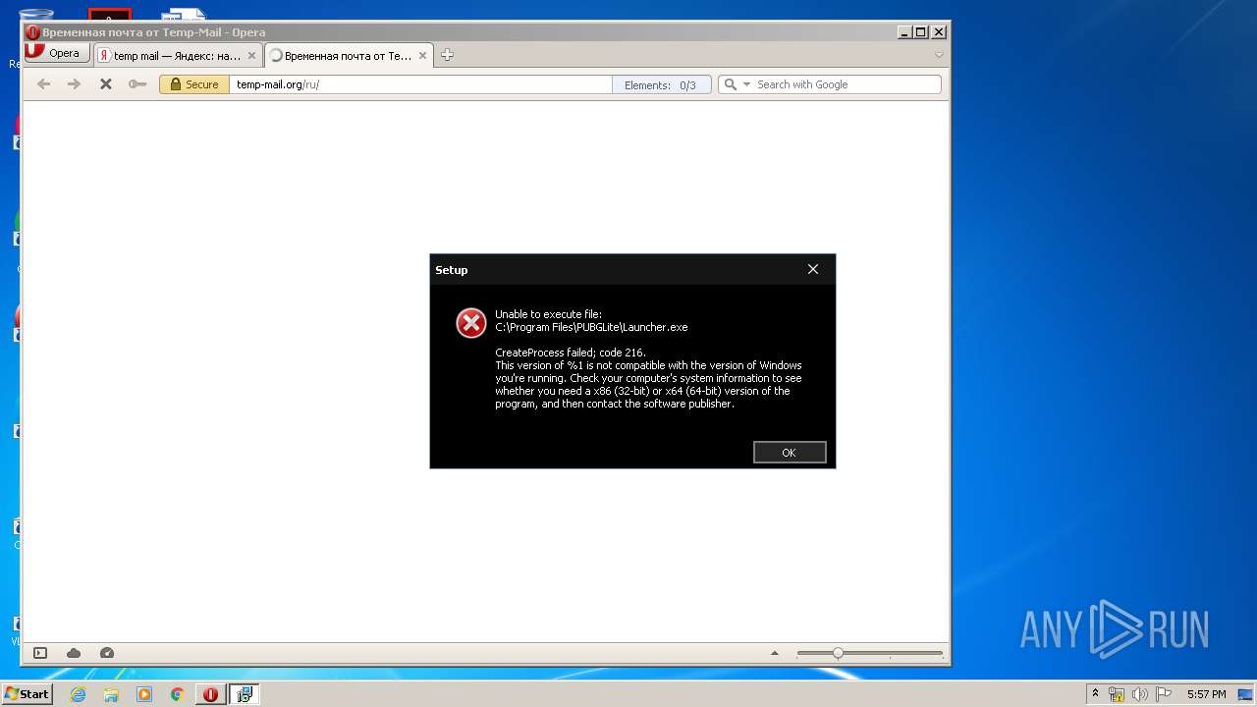Open Windows Explorer folder icon in taskbar
The width and height of the screenshot is (1257, 707).
111,694
